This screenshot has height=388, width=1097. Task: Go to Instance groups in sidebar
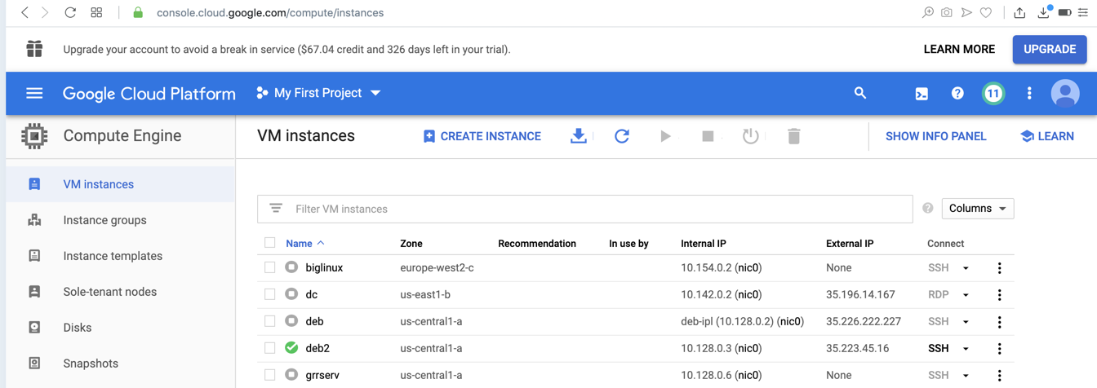(x=104, y=220)
